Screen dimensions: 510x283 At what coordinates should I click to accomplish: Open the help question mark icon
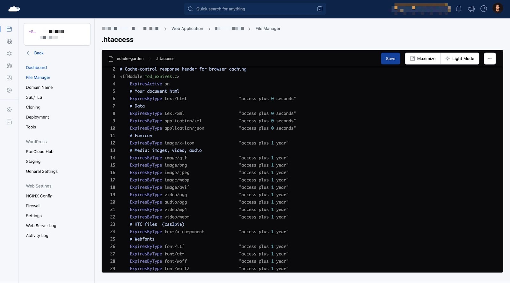[x=484, y=9]
